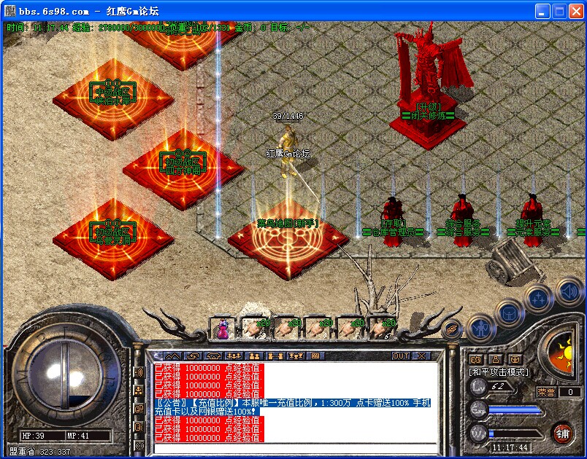The width and height of the screenshot is (587, 459).
Task: Click the two linked figures trade icon
Action: (x=275, y=356)
